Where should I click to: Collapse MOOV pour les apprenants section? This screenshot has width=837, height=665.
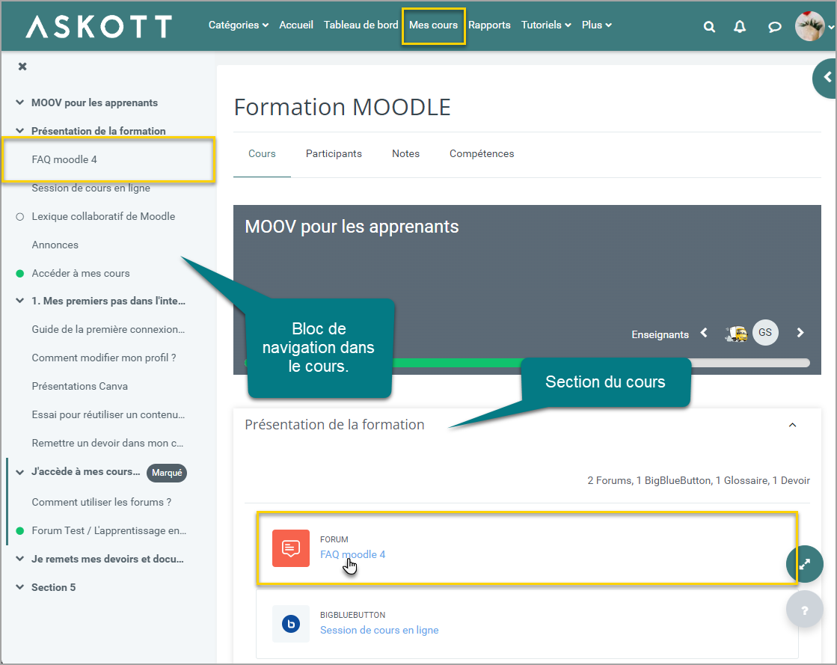pyautogui.click(x=19, y=102)
